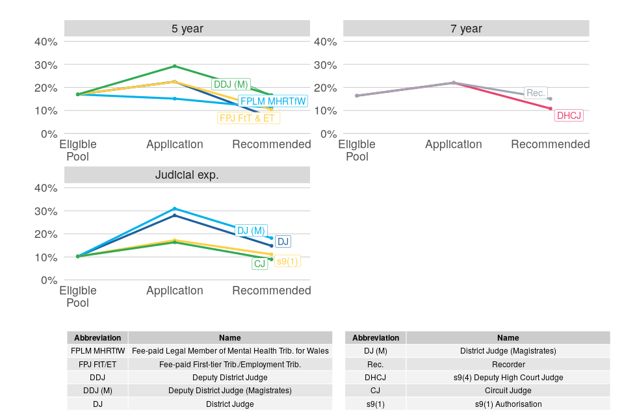
Task: Click the grey Rec. line label
Action: click(x=536, y=93)
